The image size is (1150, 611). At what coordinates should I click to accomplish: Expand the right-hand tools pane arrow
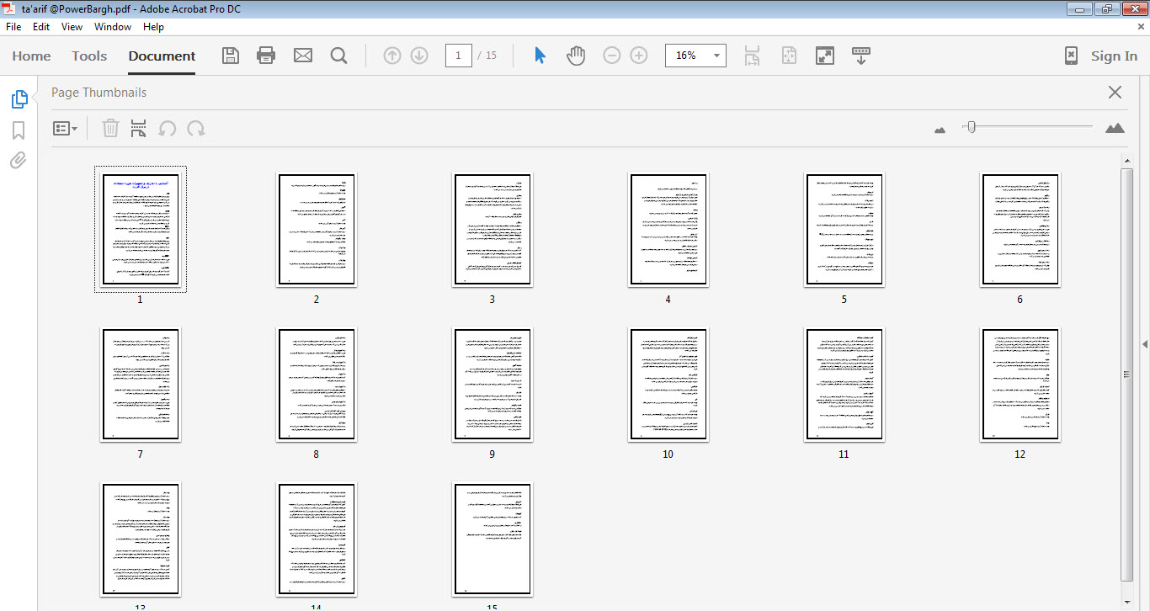pos(1144,344)
